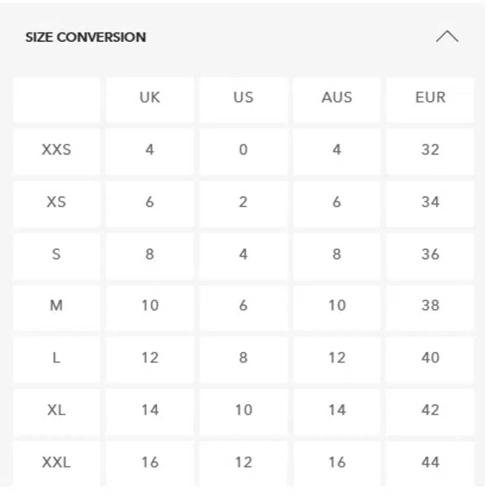Click the SIZE CONVERSION heading
Image resolution: width=487 pixels, height=504 pixels.
(x=86, y=37)
